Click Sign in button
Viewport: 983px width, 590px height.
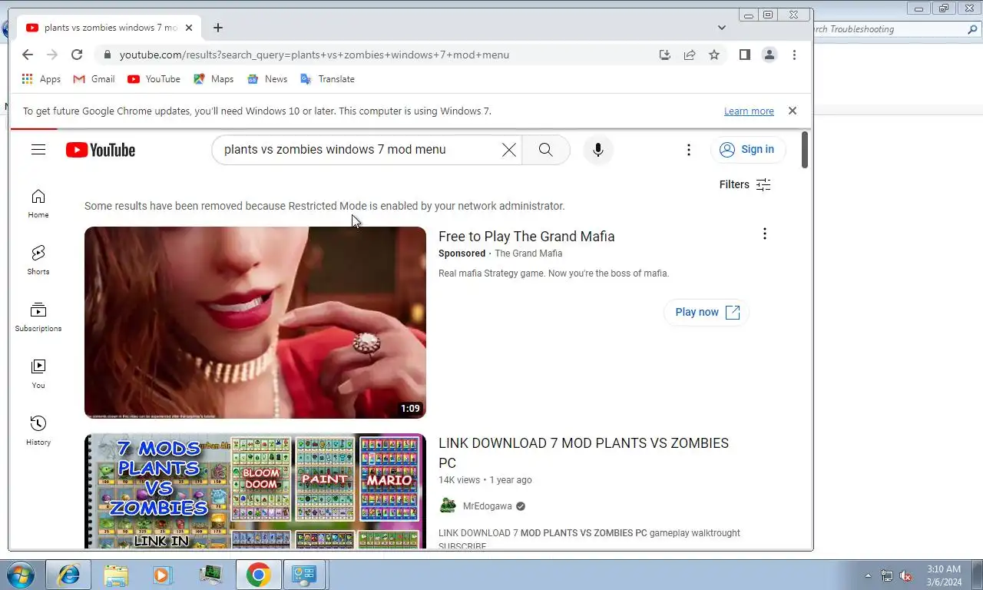click(748, 150)
